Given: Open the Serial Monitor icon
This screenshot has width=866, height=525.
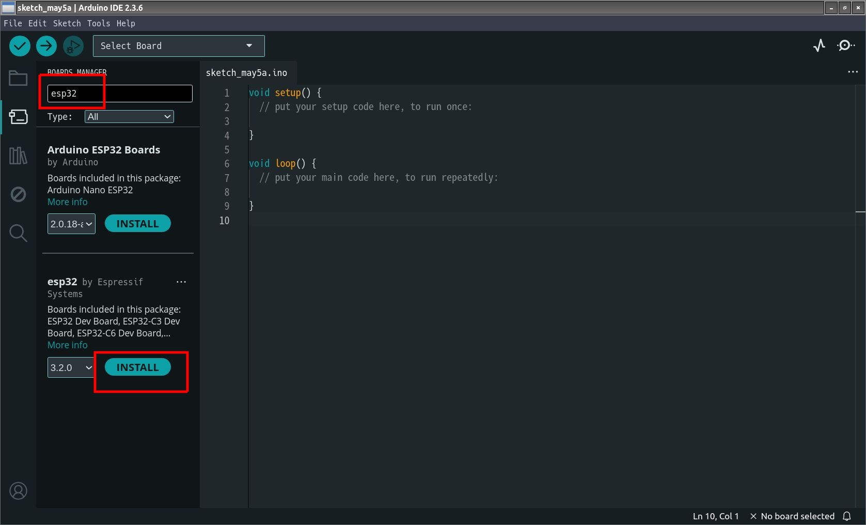Looking at the screenshot, I should click(x=845, y=46).
